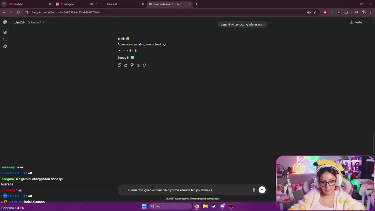Give thumbs up to the response

tap(126, 65)
